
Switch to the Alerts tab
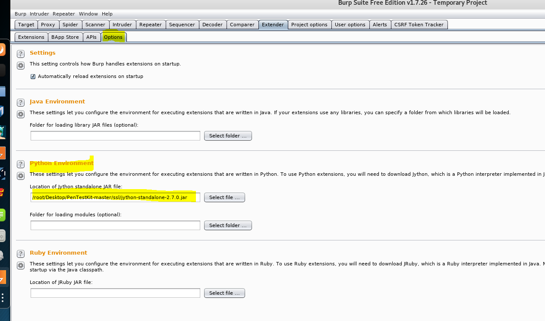(380, 25)
